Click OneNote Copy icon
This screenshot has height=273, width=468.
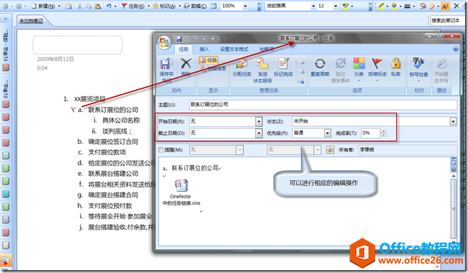click(89, 6)
